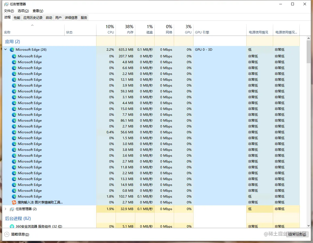This screenshot has height=243, width=313.
Task: Switch to the 用户 tab
Action: [x=58, y=18]
